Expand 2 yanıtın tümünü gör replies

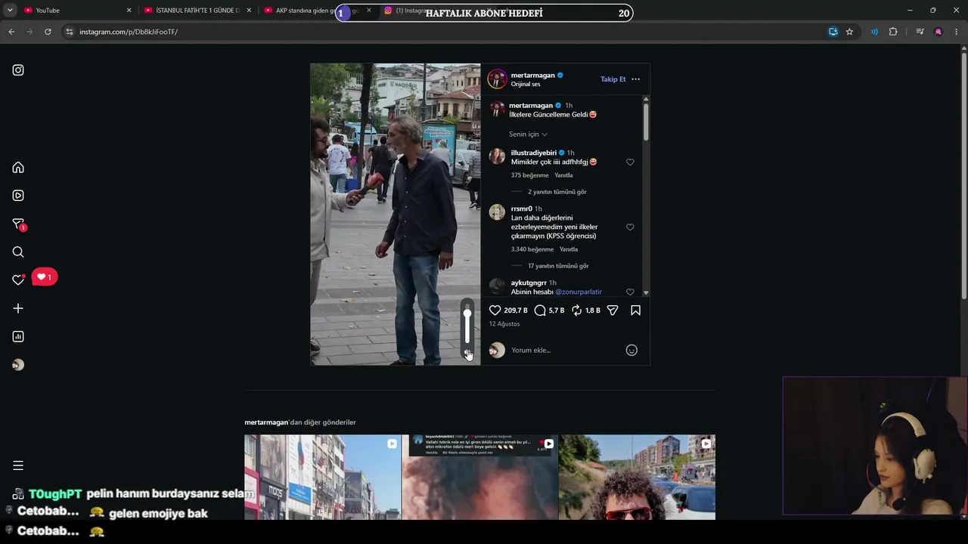click(x=557, y=192)
